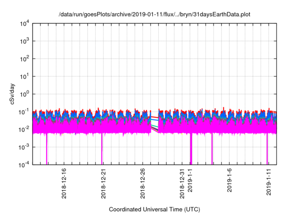
Task: Click the 10^-2 y-axis tick label
Action: coord(24,129)
